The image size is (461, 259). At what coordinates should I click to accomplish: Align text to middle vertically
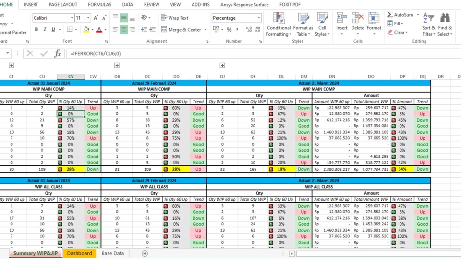124,18
